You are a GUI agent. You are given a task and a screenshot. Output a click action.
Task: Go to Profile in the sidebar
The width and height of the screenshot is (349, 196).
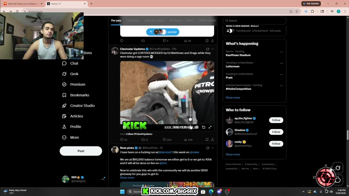point(71,127)
